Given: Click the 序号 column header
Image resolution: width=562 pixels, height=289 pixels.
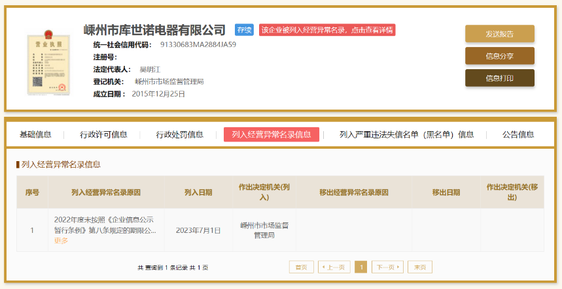Looking at the screenshot, I should (x=32, y=192).
